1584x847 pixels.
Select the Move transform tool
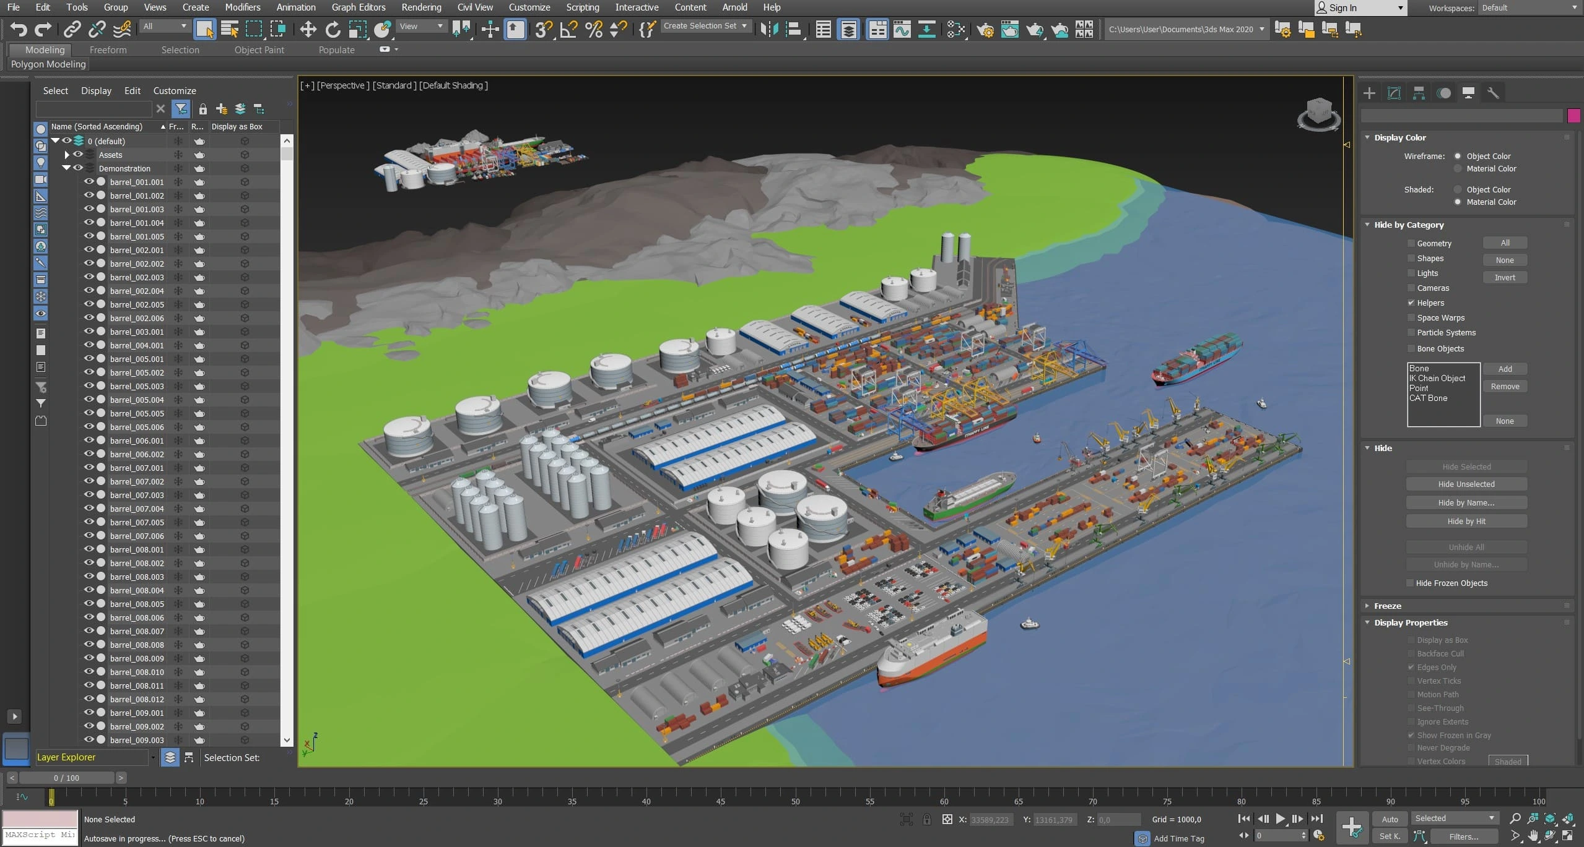[308, 29]
